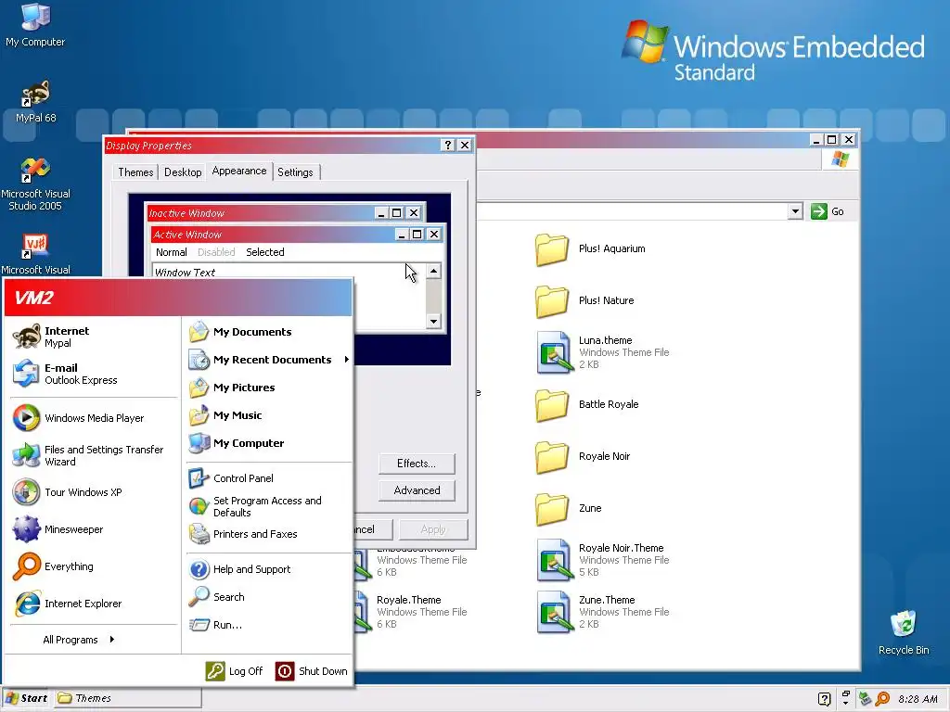Click the magnifier tray icon
This screenshot has height=712, width=950.
tap(883, 699)
